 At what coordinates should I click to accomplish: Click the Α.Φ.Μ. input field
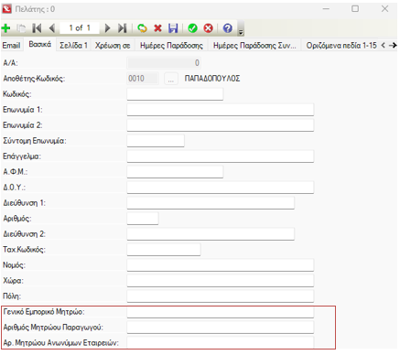pos(175,172)
